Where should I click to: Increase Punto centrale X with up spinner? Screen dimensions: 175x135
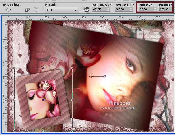108,8
